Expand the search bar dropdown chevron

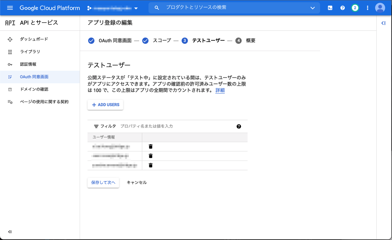313,8
